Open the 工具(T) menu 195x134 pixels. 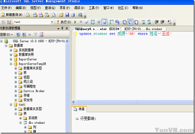(x=94, y=8)
